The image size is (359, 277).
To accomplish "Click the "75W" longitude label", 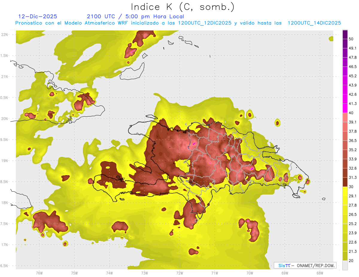I will point(74,273).
